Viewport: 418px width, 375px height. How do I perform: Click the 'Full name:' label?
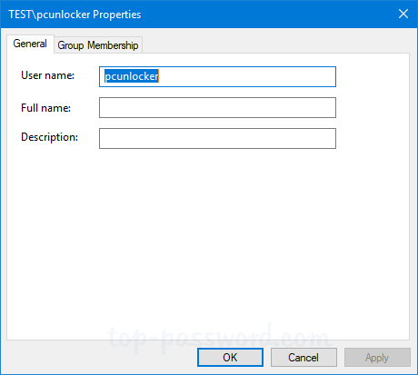tap(45, 108)
